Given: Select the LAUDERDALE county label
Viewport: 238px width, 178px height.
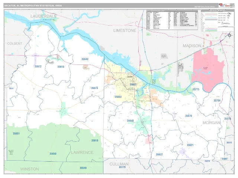Looking at the screenshot, I should [x=44, y=16].
